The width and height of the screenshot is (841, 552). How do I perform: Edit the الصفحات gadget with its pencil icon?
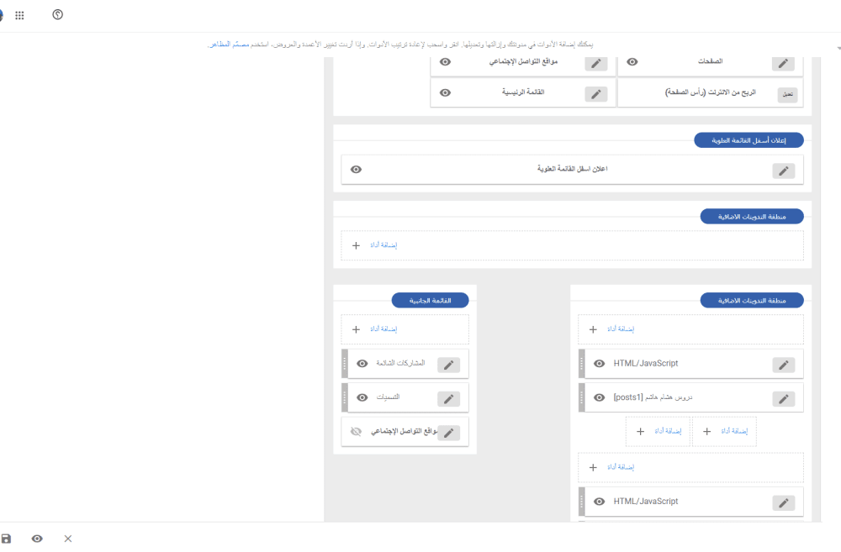pyautogui.click(x=783, y=63)
